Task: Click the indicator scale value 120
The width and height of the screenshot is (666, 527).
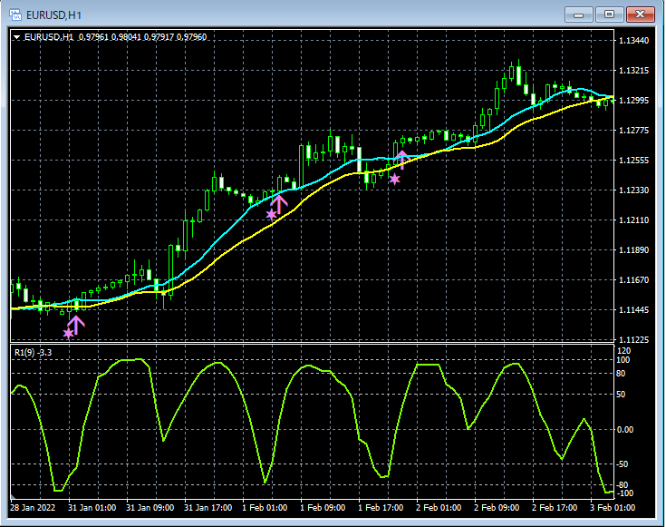Action: click(624, 351)
